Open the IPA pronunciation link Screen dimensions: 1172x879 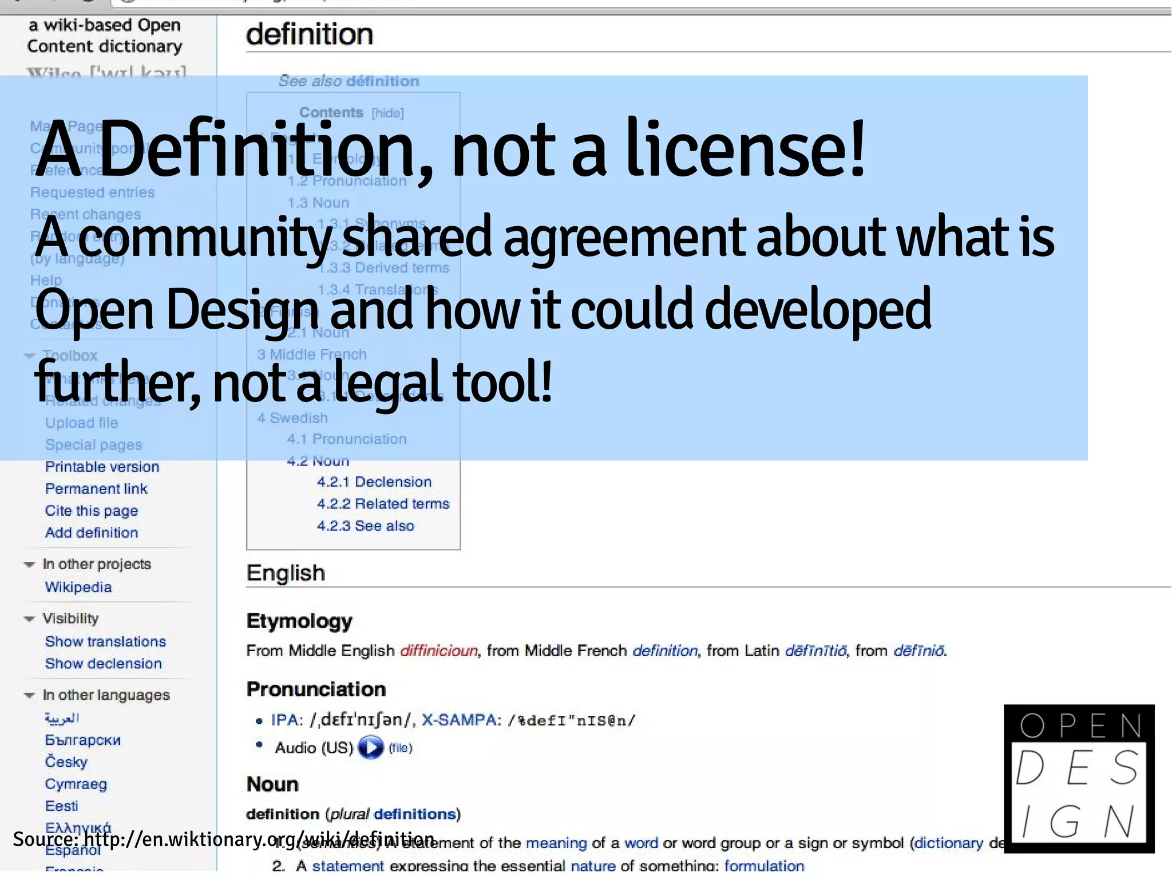tap(284, 720)
